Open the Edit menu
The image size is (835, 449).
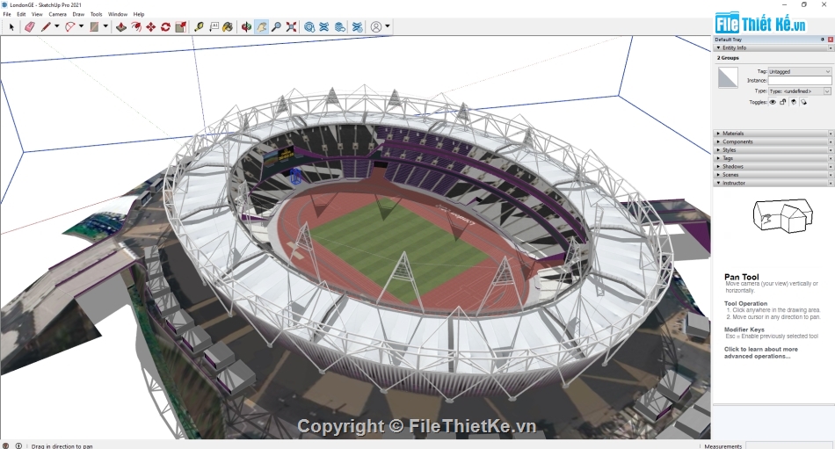point(21,14)
